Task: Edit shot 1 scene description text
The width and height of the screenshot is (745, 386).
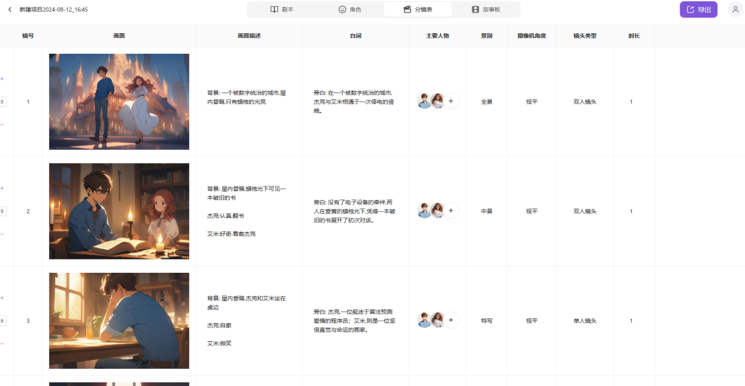Action: [246, 97]
